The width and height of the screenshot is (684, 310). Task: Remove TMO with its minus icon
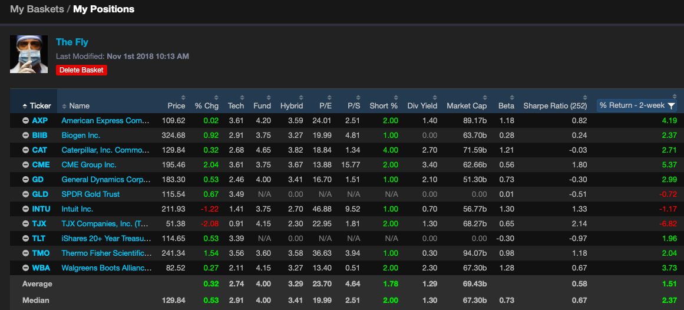26,253
